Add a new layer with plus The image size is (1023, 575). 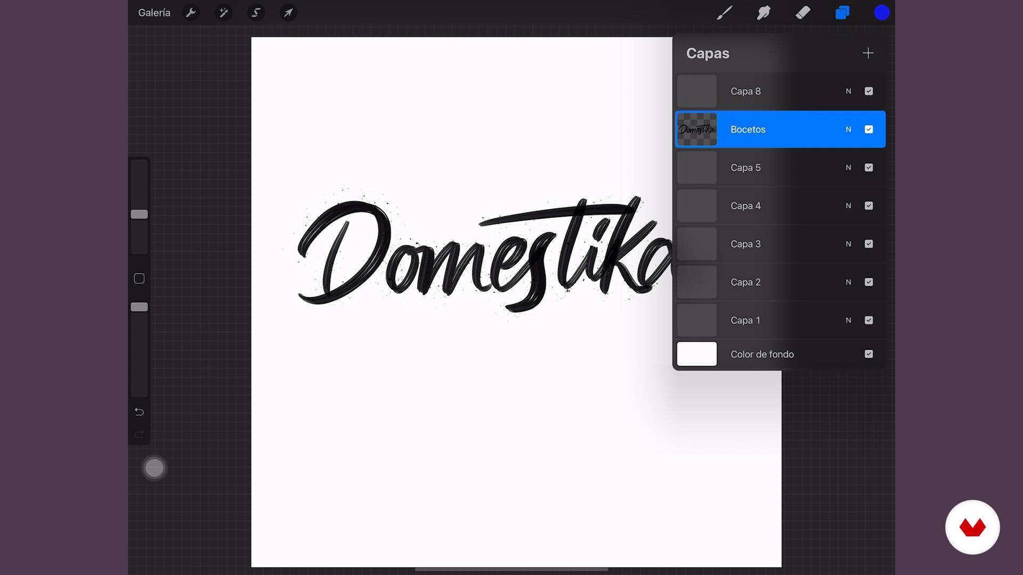(868, 53)
